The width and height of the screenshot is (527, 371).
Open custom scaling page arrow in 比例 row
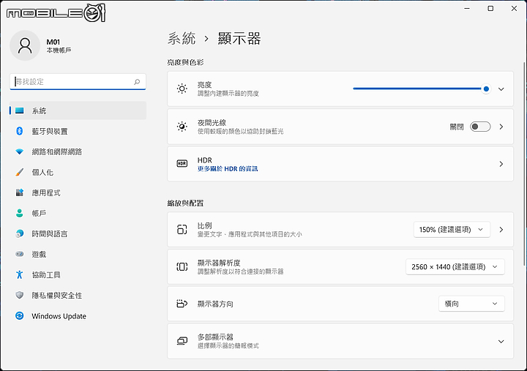click(501, 230)
